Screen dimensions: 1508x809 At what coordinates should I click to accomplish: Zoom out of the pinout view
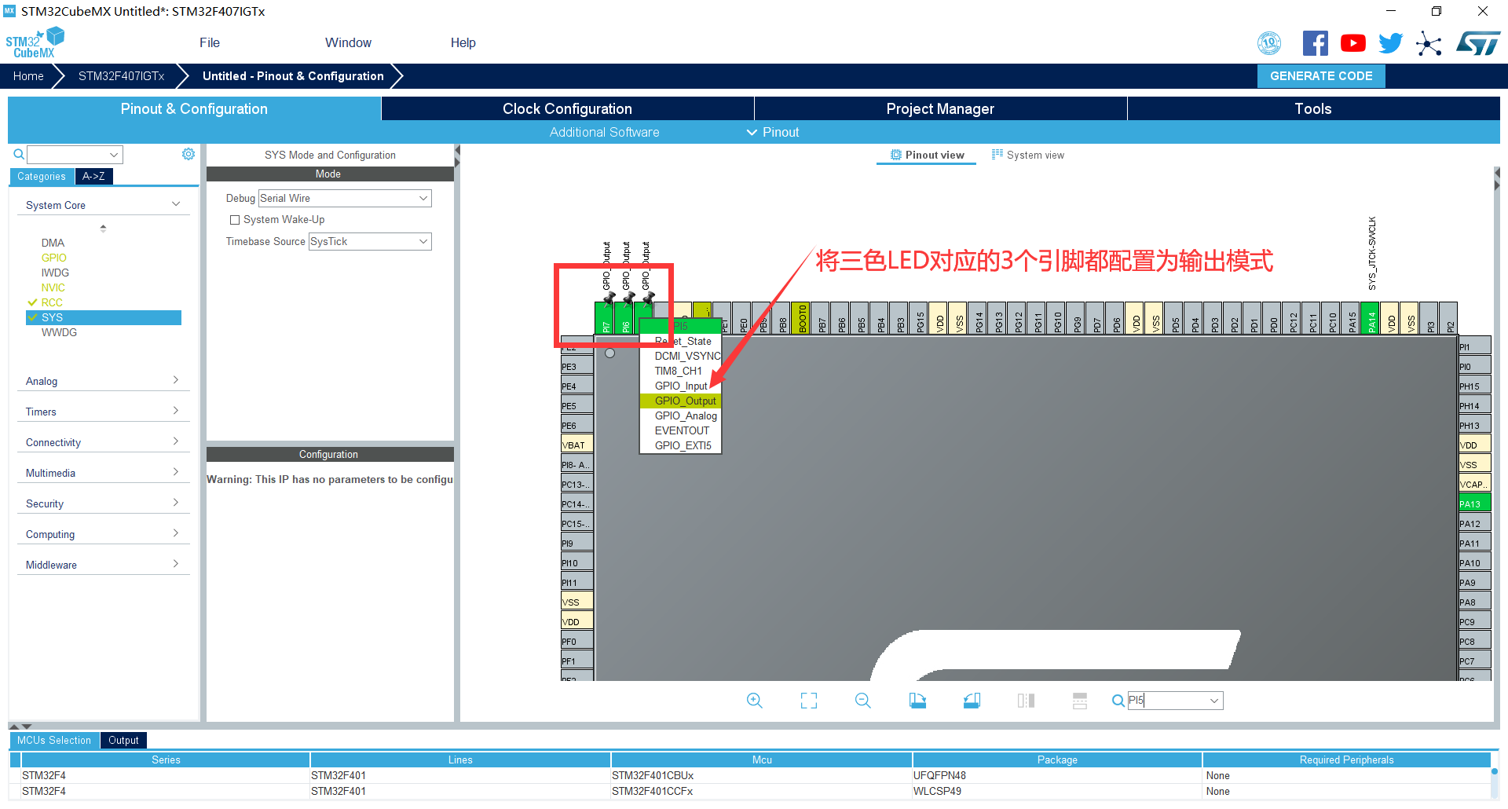862,701
